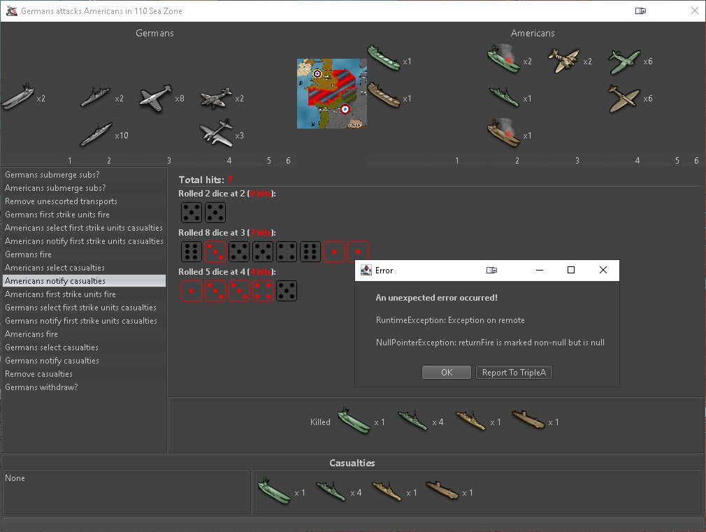Select 'Americans fire' step in list
Screen dimensions: 706x532
click(31, 334)
